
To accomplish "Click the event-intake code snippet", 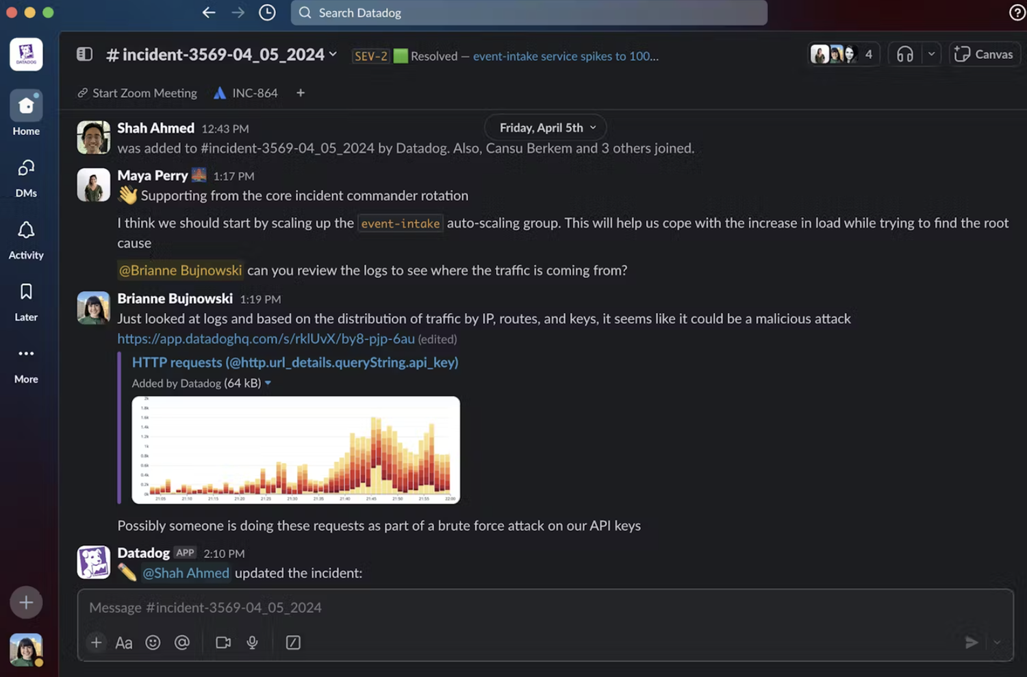I will (401, 223).
